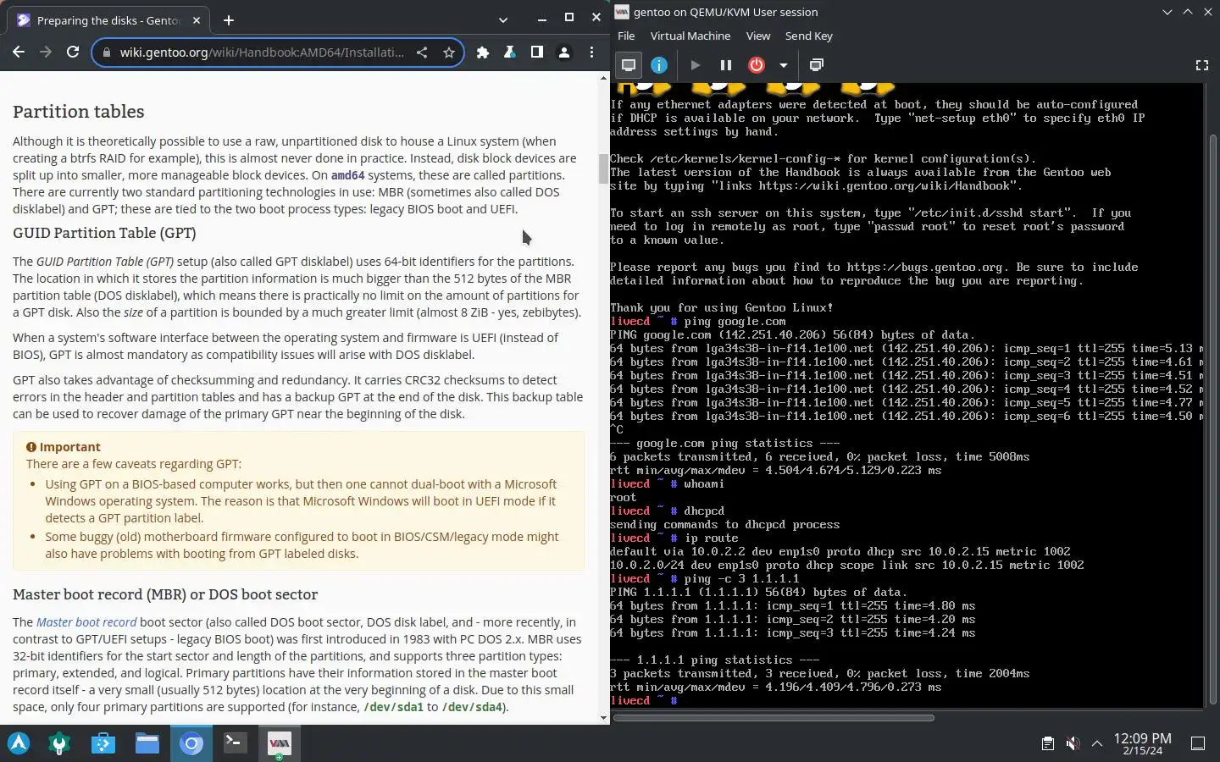Open the VM snapshots manager icon

(x=817, y=65)
